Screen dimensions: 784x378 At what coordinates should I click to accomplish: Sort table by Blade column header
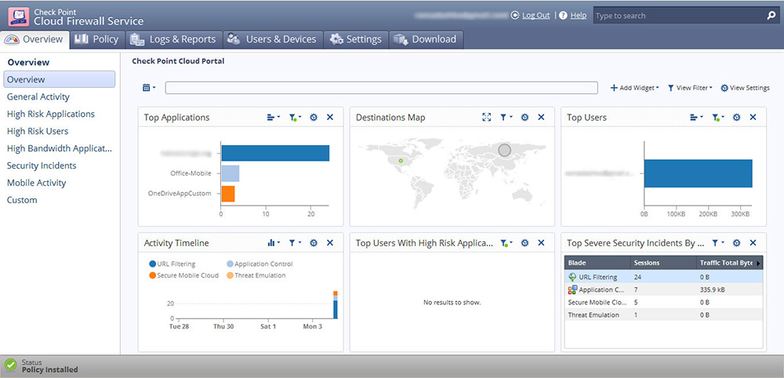[x=597, y=263]
